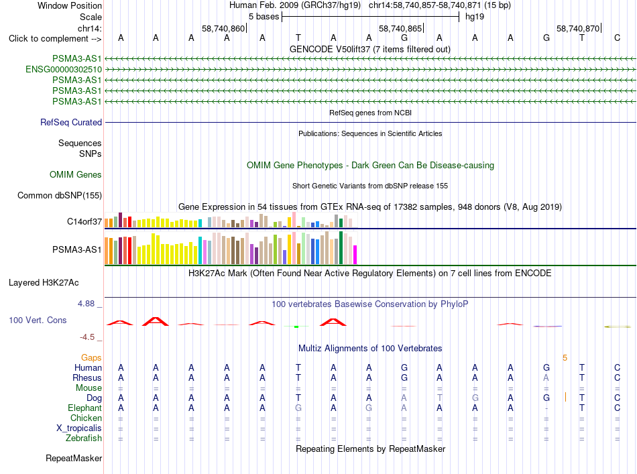Select the 58,740,870 coordinate marker

click(578, 28)
